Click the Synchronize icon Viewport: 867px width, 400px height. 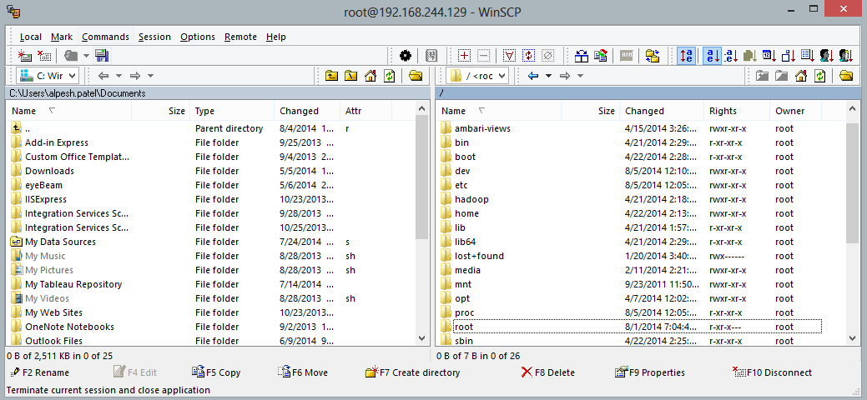click(601, 55)
